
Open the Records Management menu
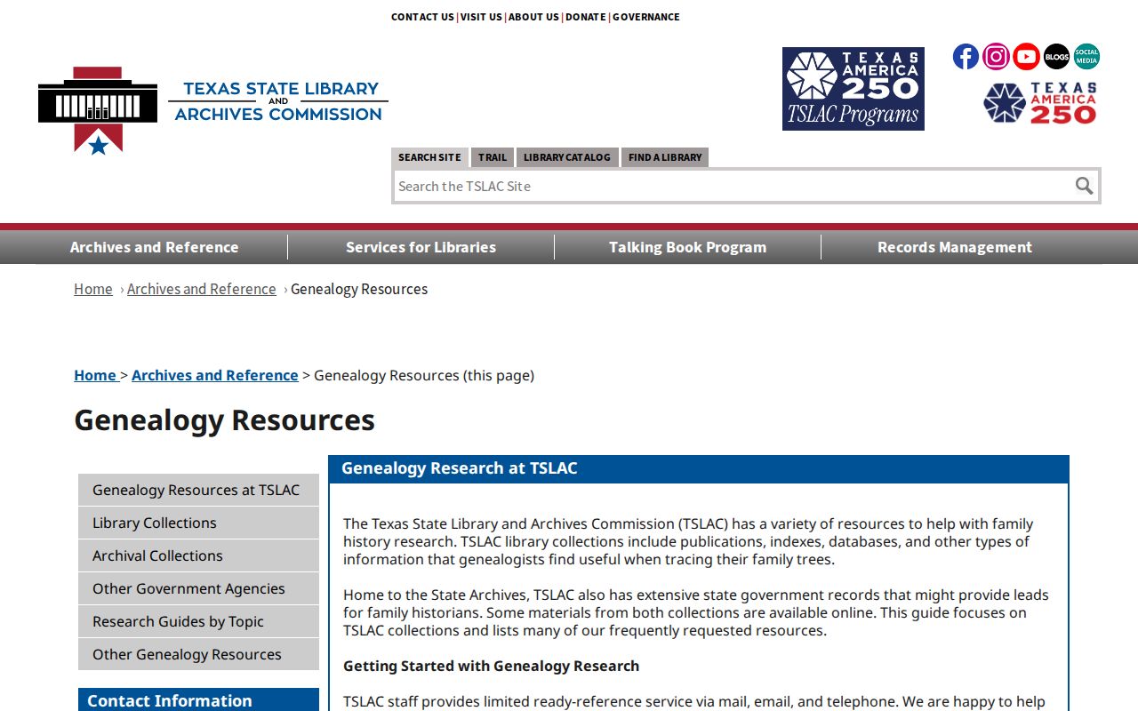coord(955,247)
